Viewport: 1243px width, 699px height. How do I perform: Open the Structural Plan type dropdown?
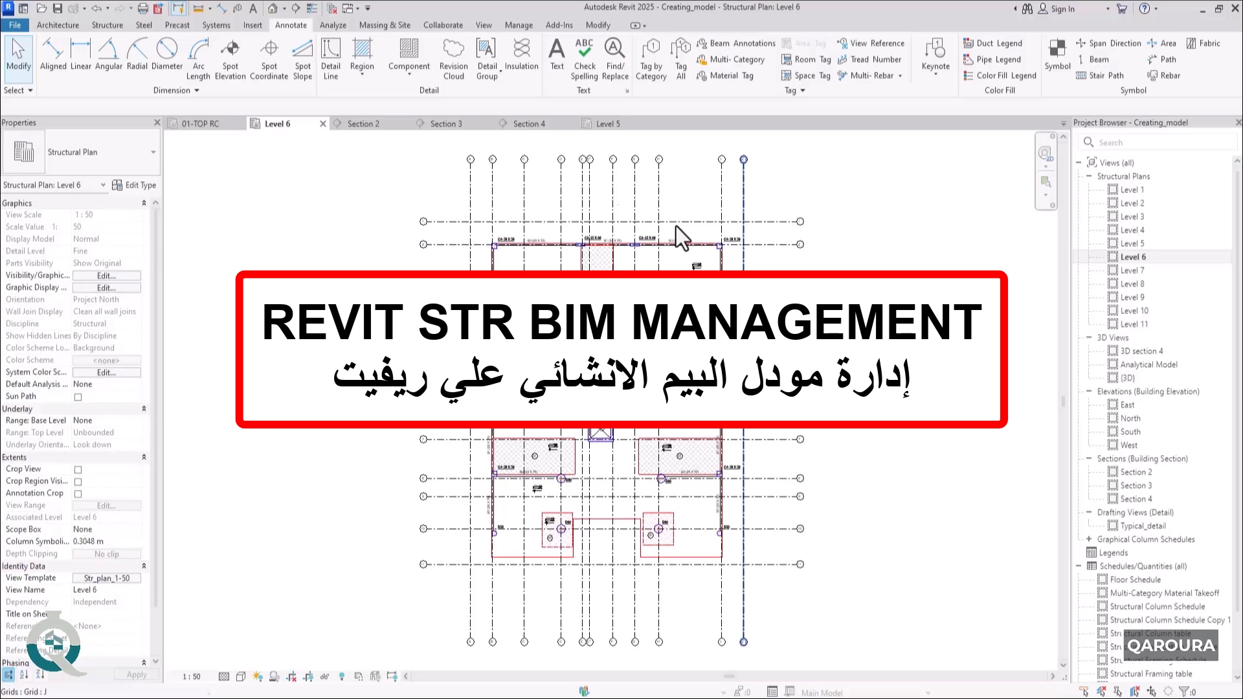coord(153,152)
